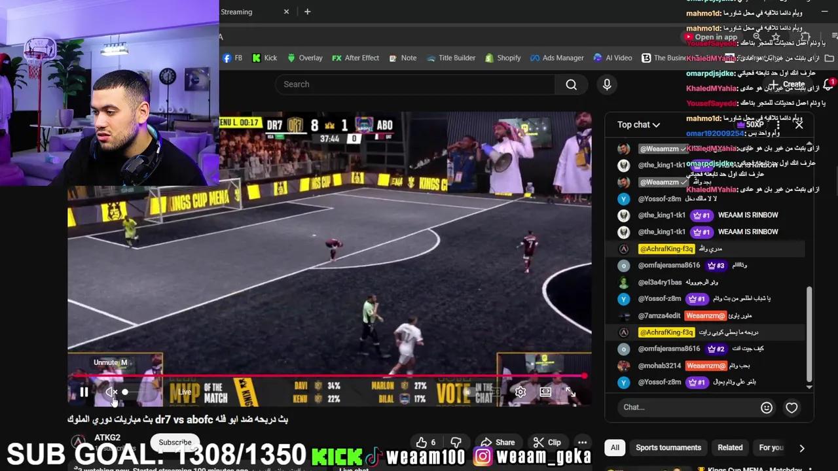Click the Create button

(788, 84)
